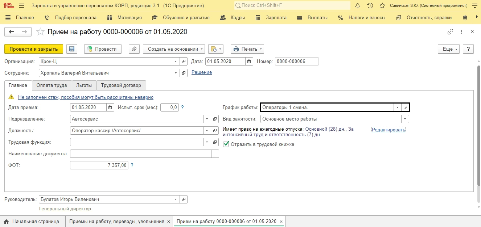Screen dimensions: 481x227
Task: Open Еще actions menu
Action: click(449, 49)
